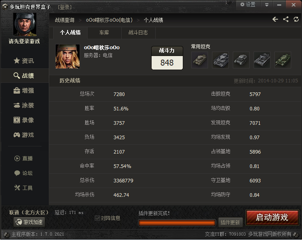The image size is (302, 240).
Task: Expand the title bar dropdown arrow
Action: coord(267,5)
